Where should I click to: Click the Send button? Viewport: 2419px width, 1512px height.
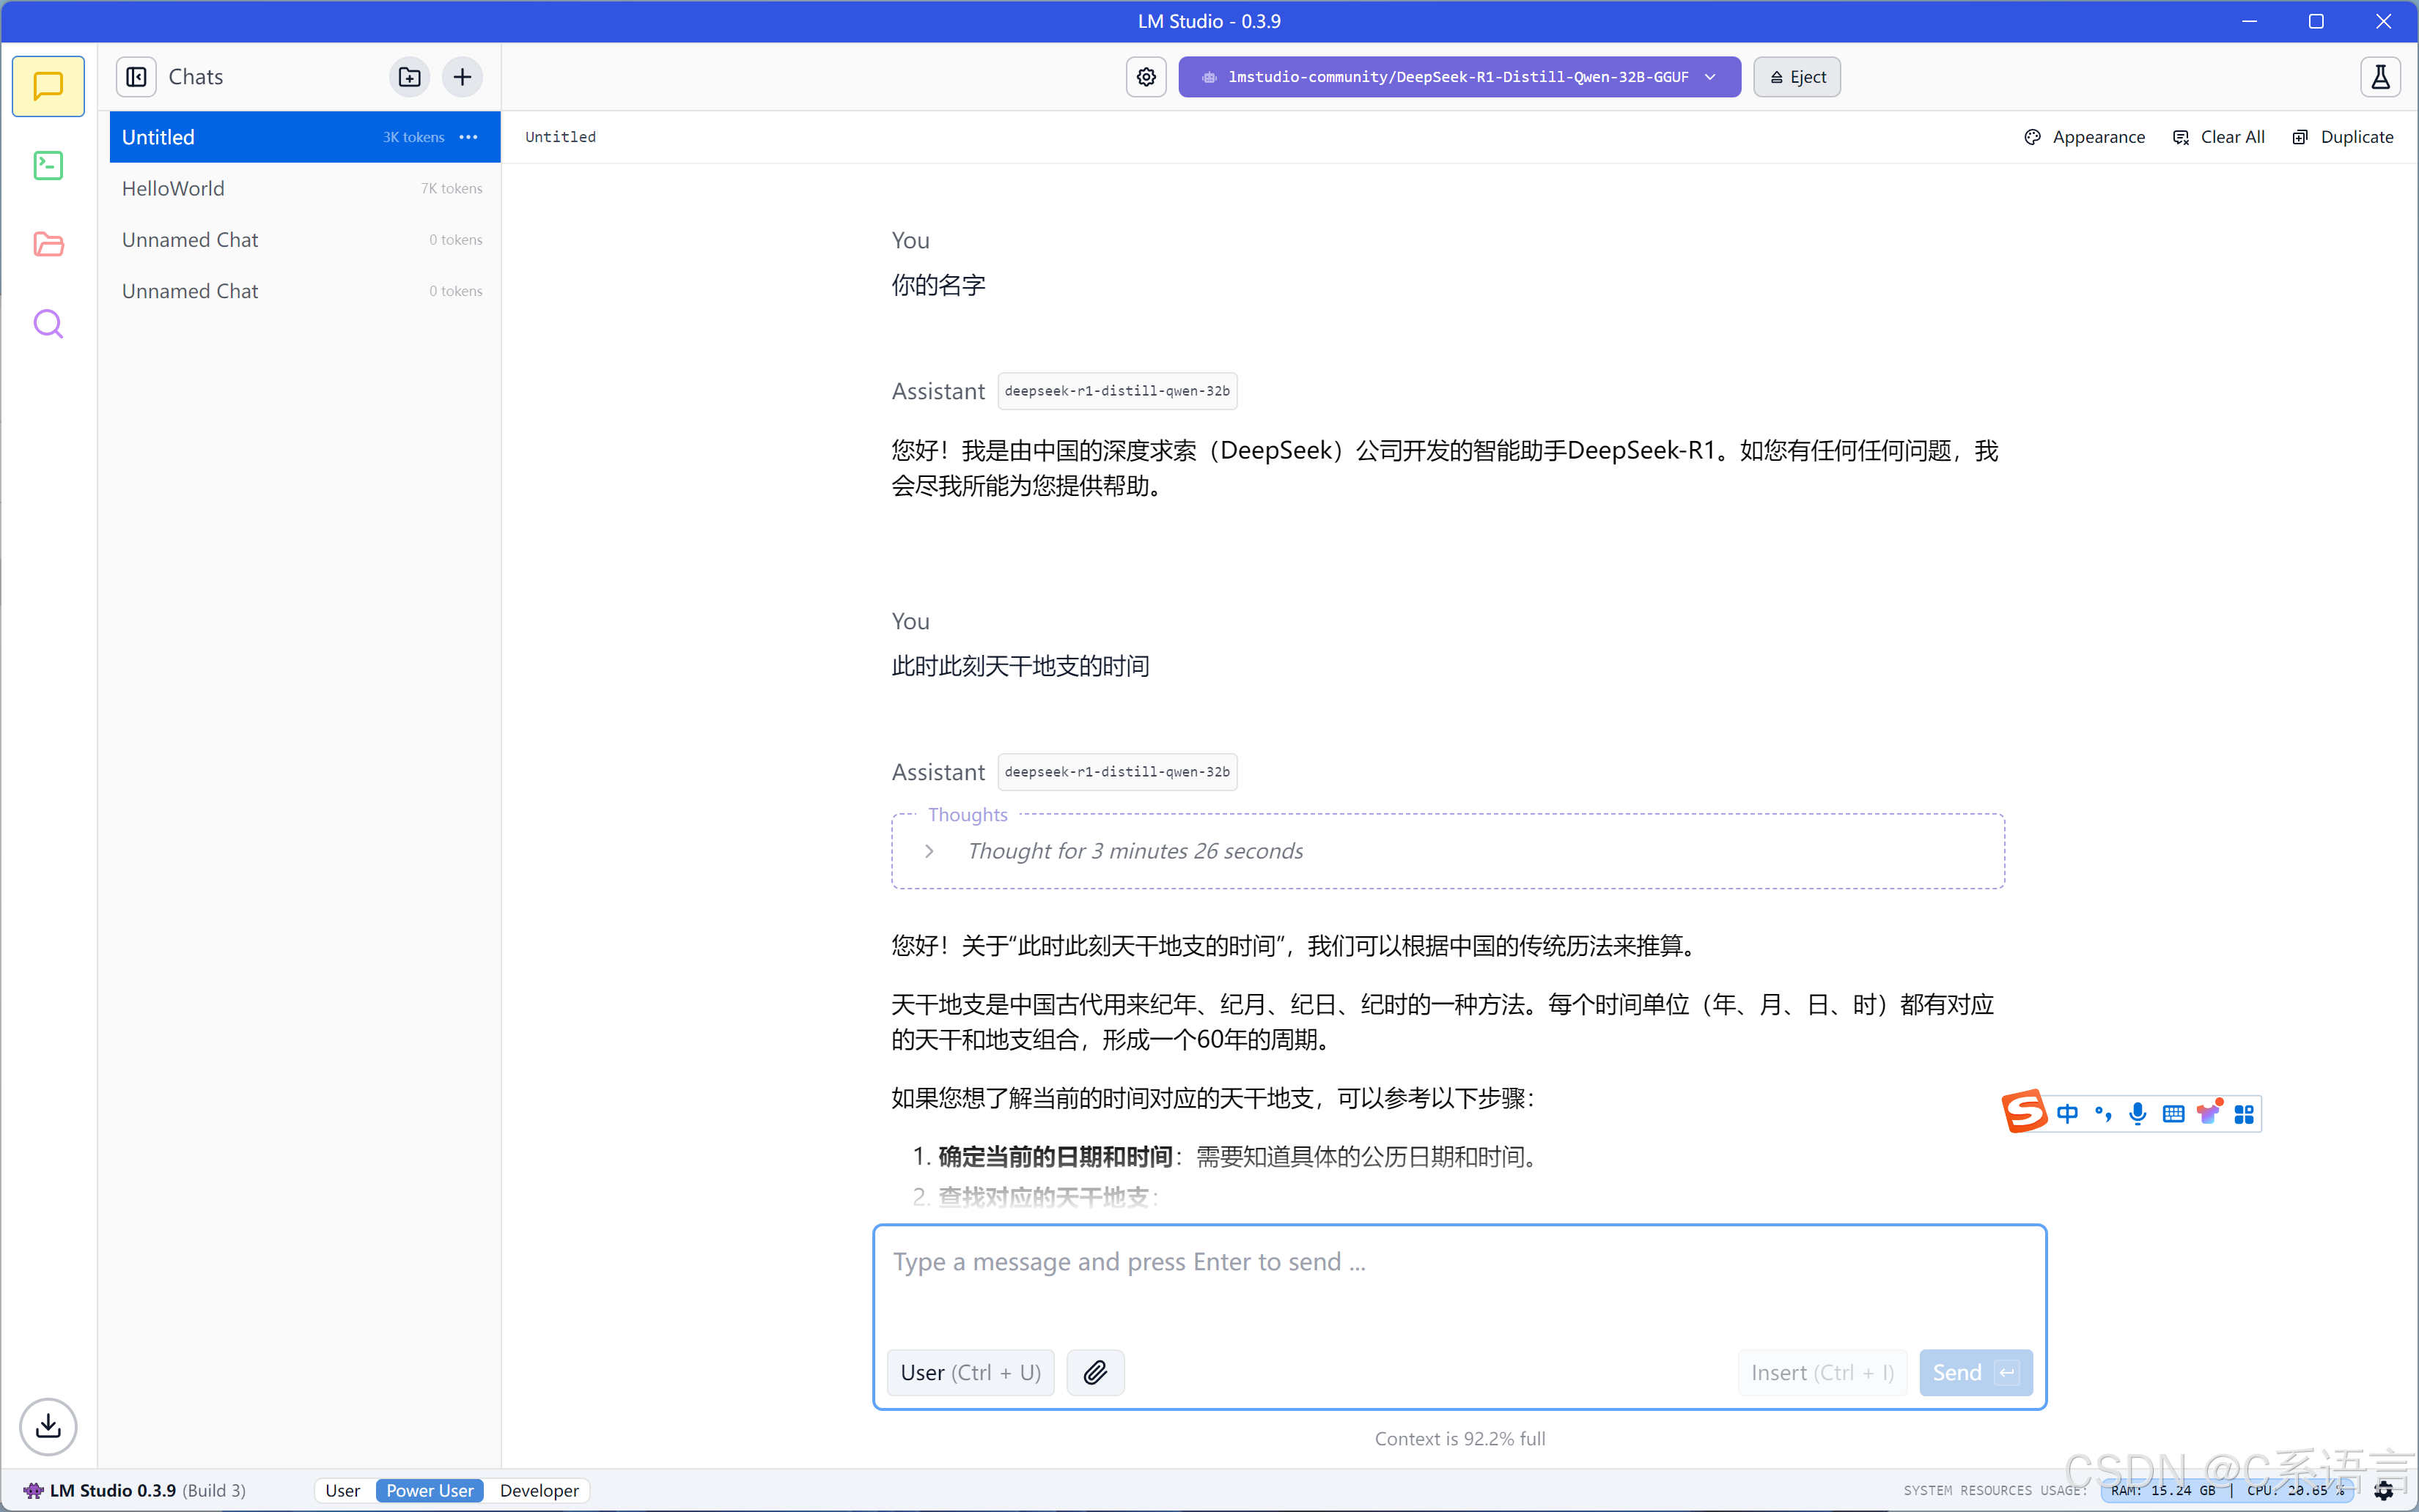(x=1976, y=1372)
